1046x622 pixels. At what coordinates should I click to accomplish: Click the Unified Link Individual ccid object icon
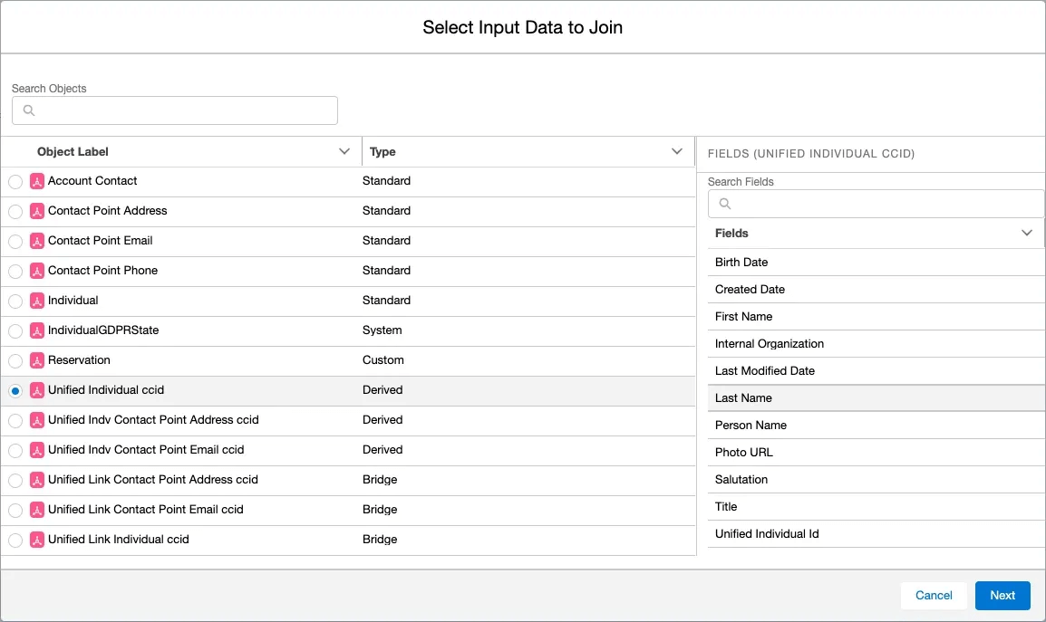tap(37, 539)
